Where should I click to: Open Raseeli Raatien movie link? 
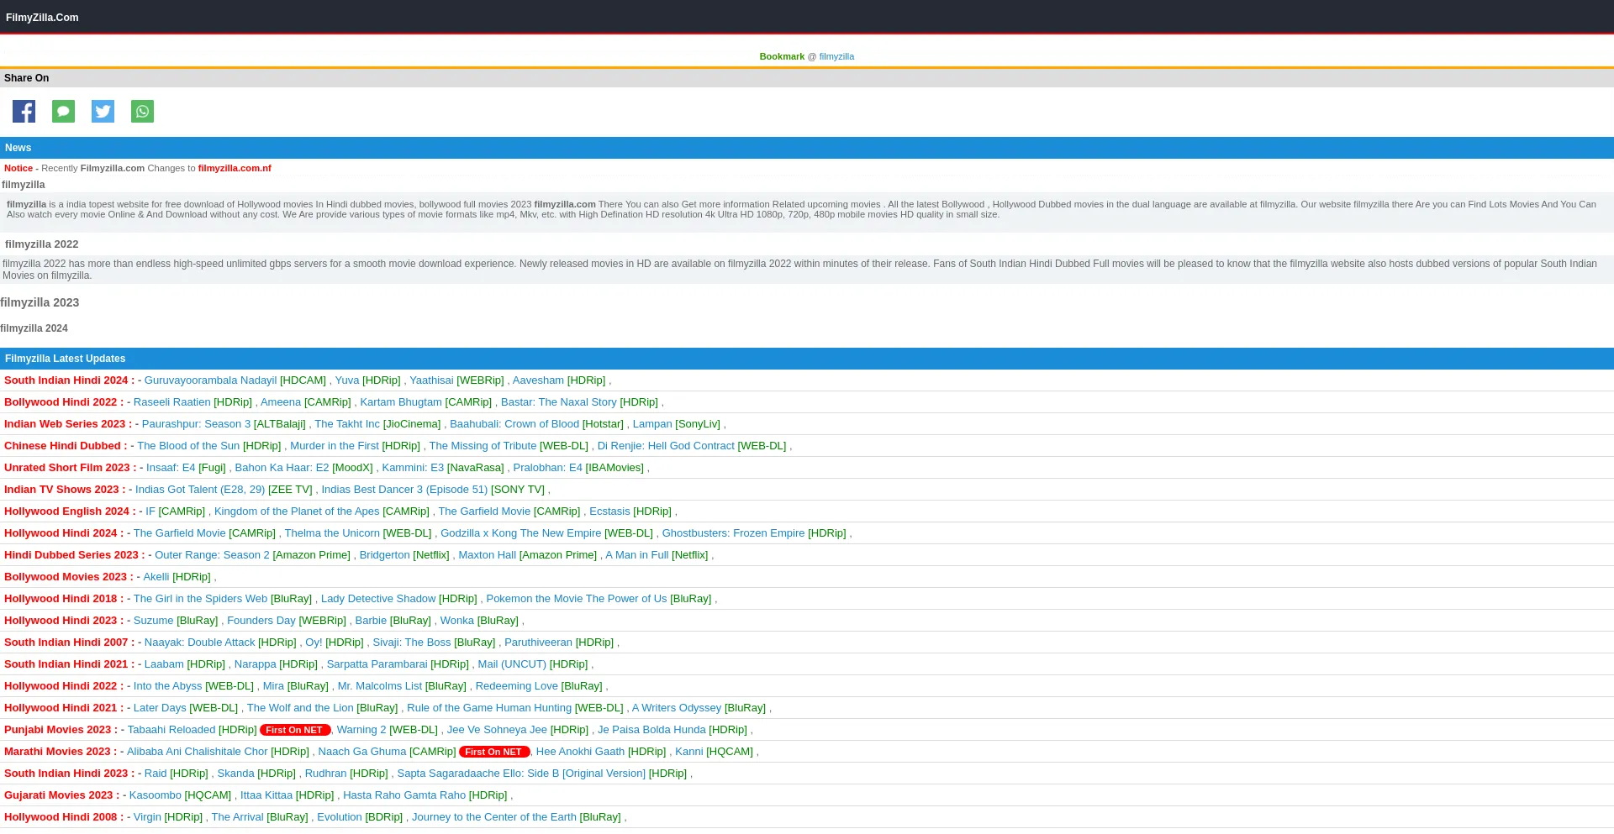point(172,402)
